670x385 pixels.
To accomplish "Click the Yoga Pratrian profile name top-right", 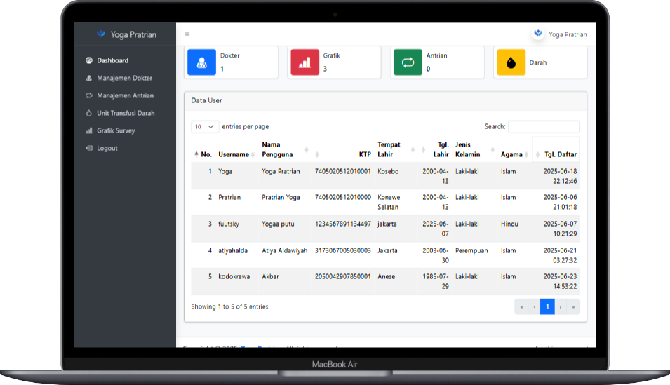I will coord(568,34).
